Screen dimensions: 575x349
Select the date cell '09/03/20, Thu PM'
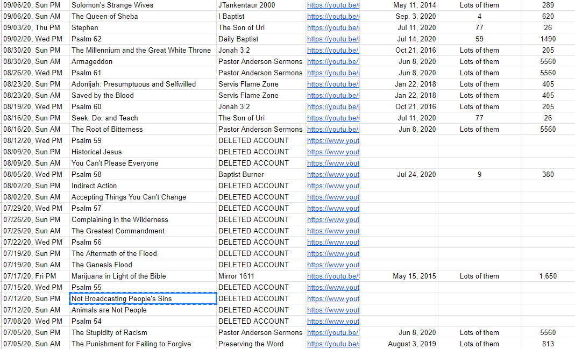pyautogui.click(x=34, y=27)
